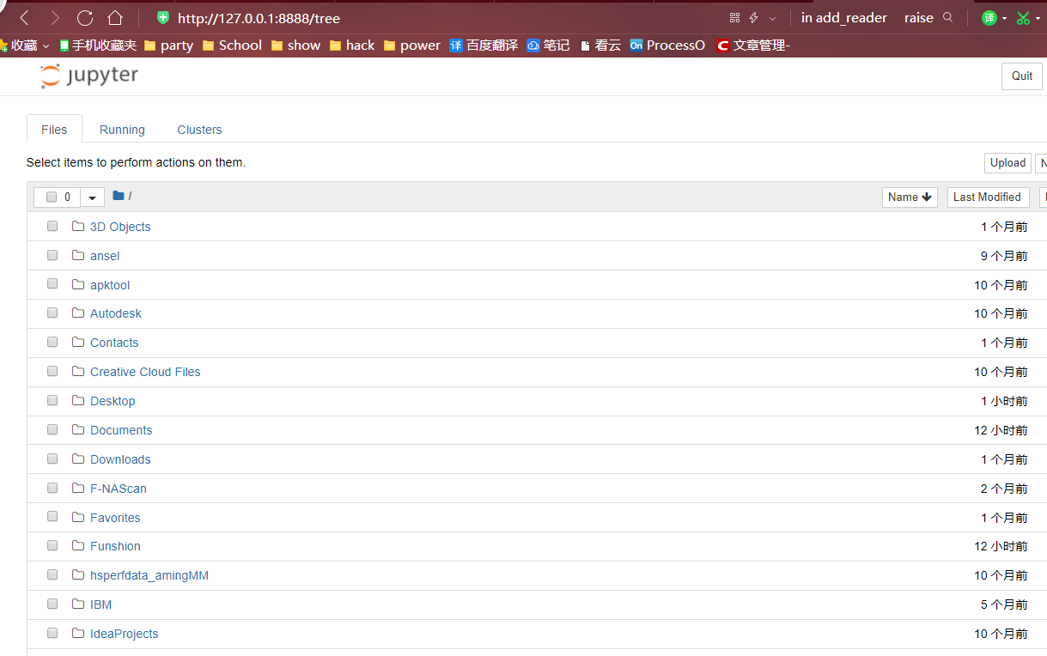Click the search box showing in add_reader raise
1047x656 pixels.
867,17
